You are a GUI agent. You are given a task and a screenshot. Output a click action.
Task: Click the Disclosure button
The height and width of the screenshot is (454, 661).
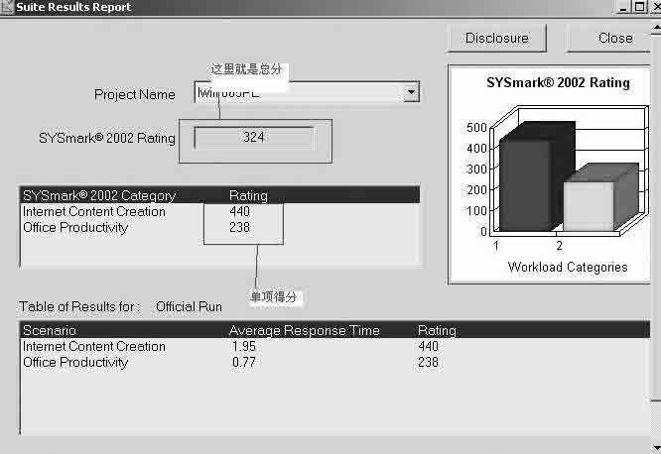(x=497, y=39)
